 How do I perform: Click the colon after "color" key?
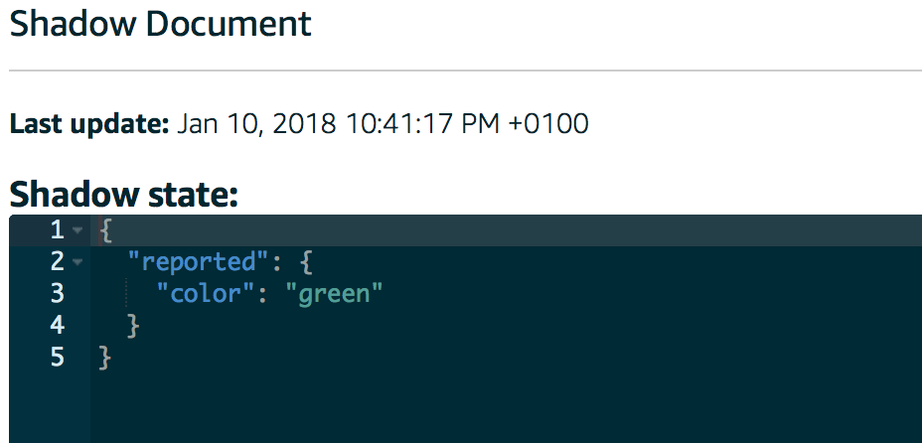point(263,294)
